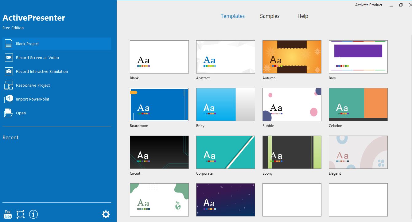412x222 pixels.
Task: Click the Activate Product link
Action: 369,5
